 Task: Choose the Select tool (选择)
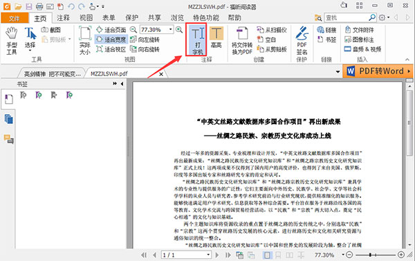click(x=30, y=38)
